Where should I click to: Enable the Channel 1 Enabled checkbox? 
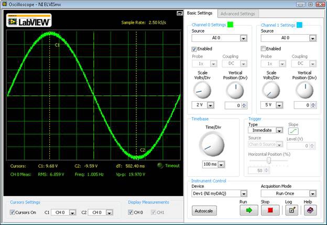coord(263,49)
